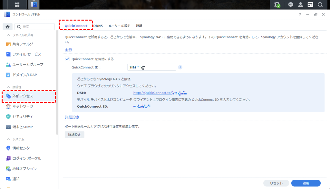Select 地域オプション in the sidebar
The width and height of the screenshot is (330, 189).
click(x=29, y=169)
